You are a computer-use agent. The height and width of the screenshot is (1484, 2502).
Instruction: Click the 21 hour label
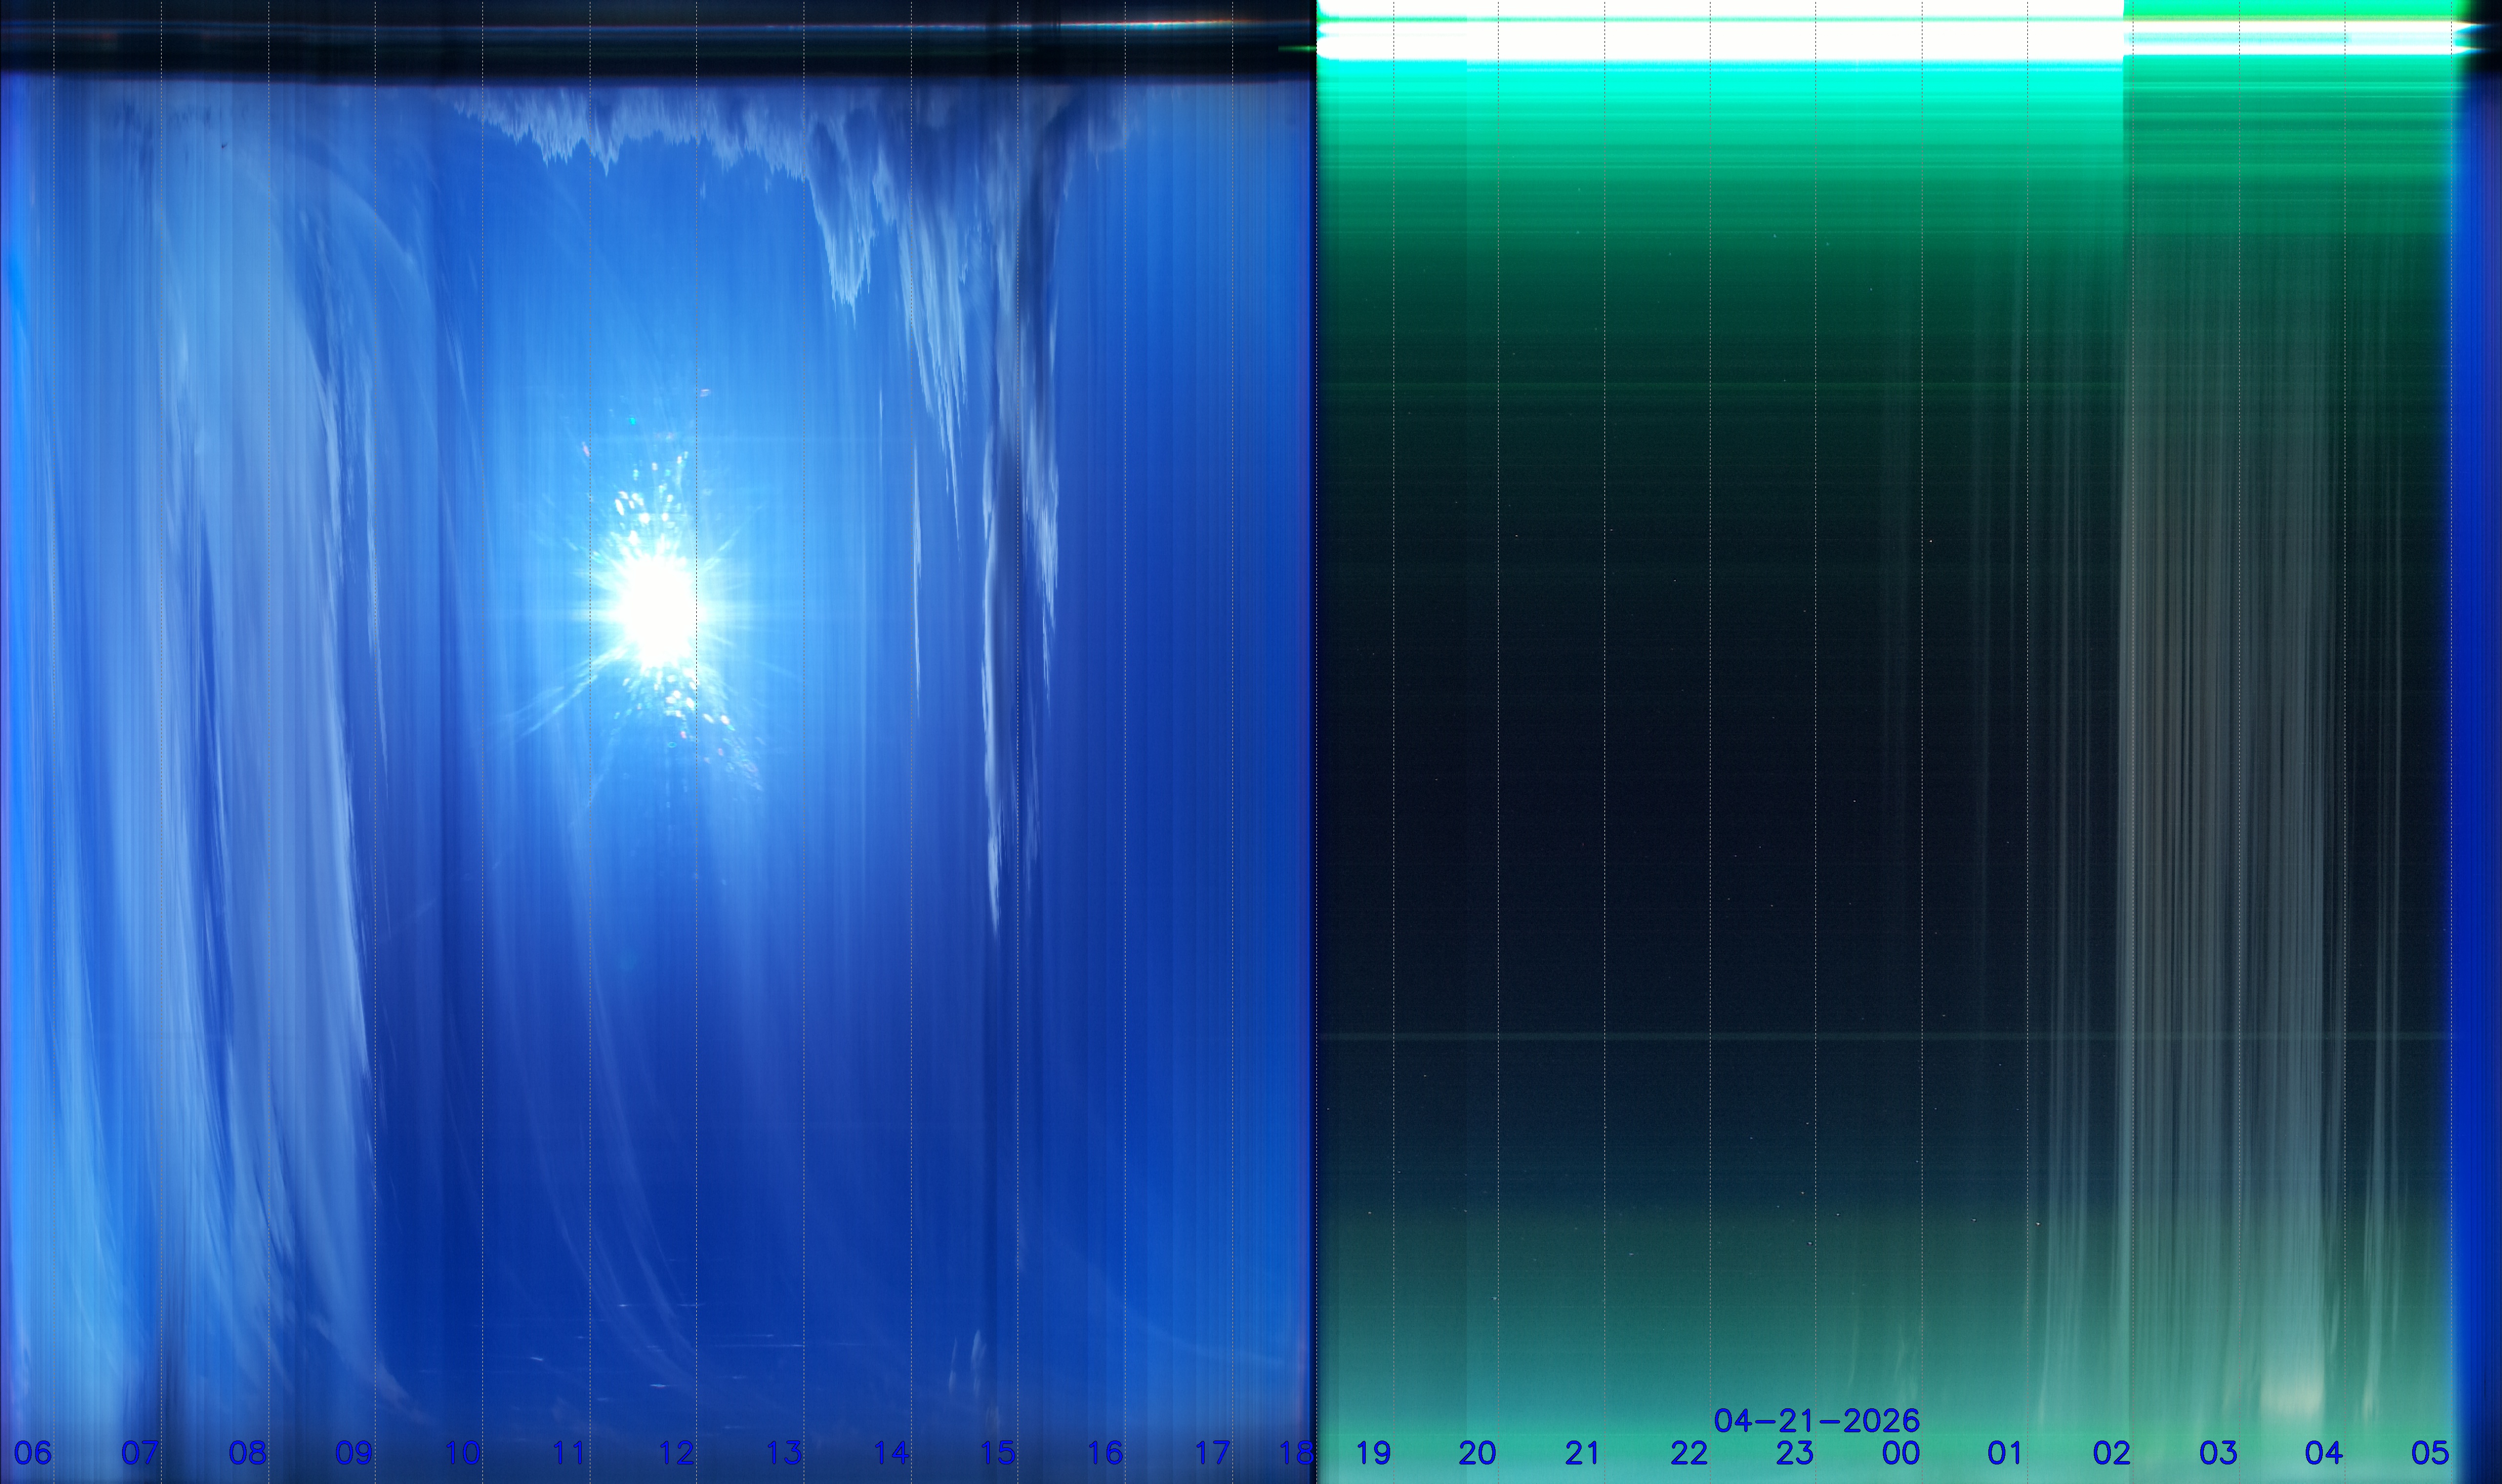tap(1582, 1452)
